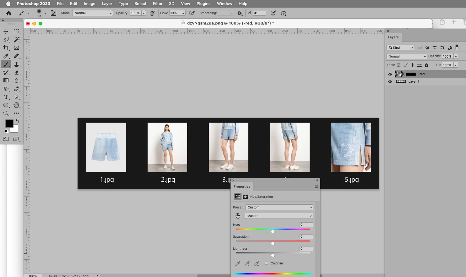Select the Clone Stamp tool

pyautogui.click(x=17, y=64)
